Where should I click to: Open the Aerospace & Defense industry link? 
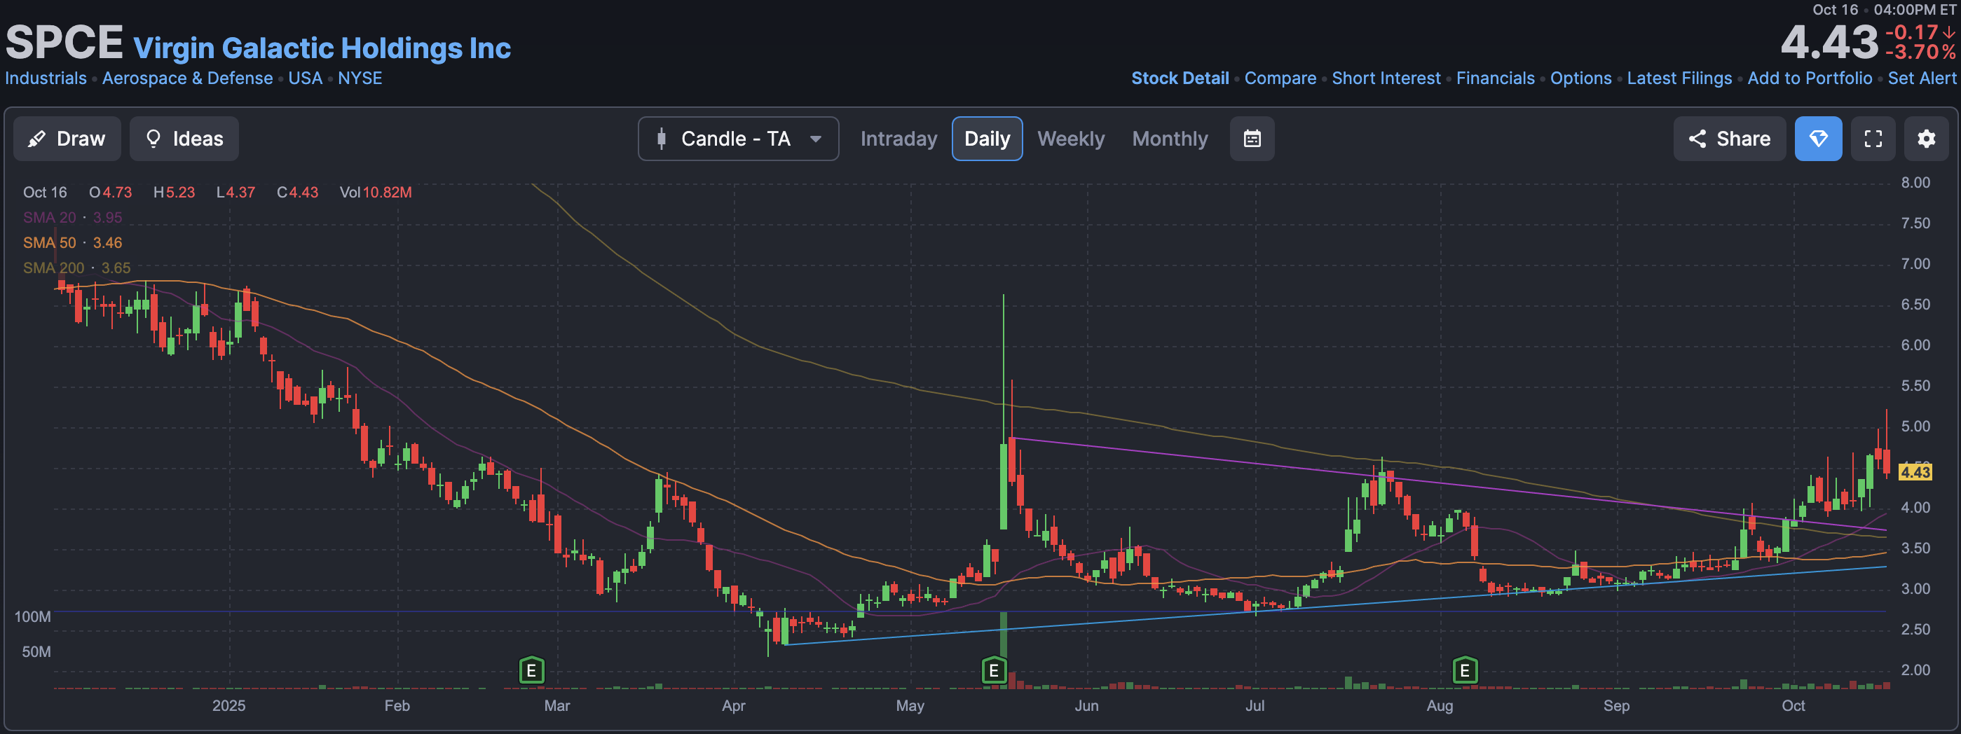(x=187, y=78)
